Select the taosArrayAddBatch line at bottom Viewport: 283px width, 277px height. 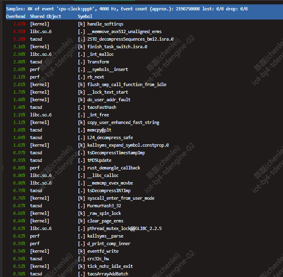(108, 274)
